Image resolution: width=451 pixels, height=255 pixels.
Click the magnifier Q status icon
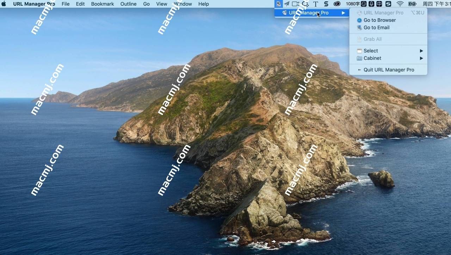click(305, 4)
